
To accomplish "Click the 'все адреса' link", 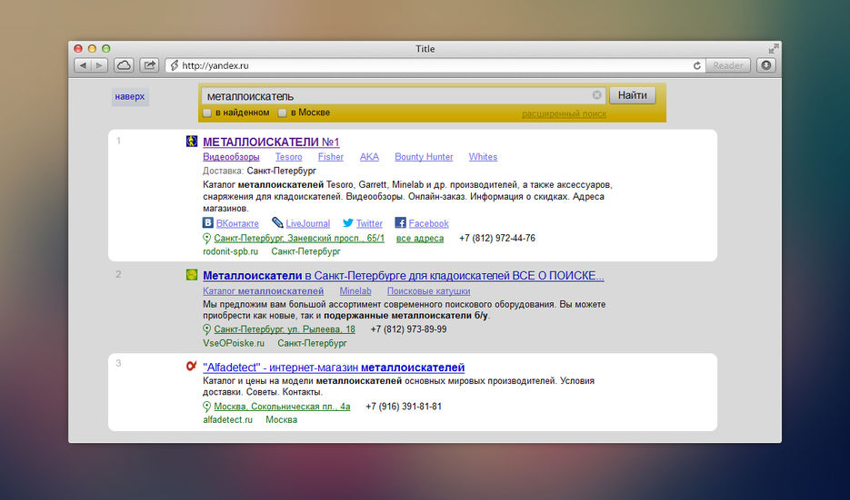I will [420, 238].
